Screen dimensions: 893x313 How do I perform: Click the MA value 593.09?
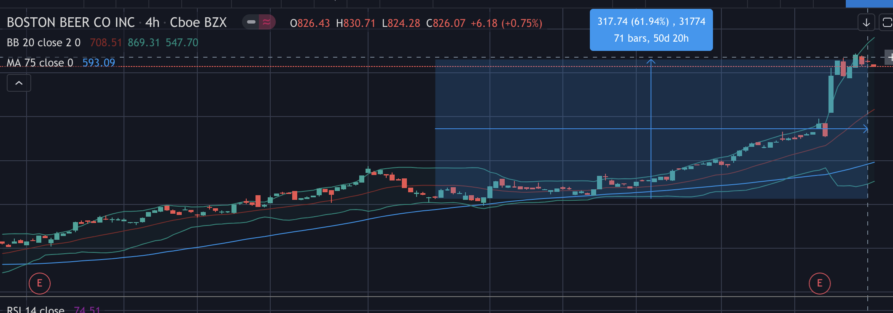[x=99, y=63]
